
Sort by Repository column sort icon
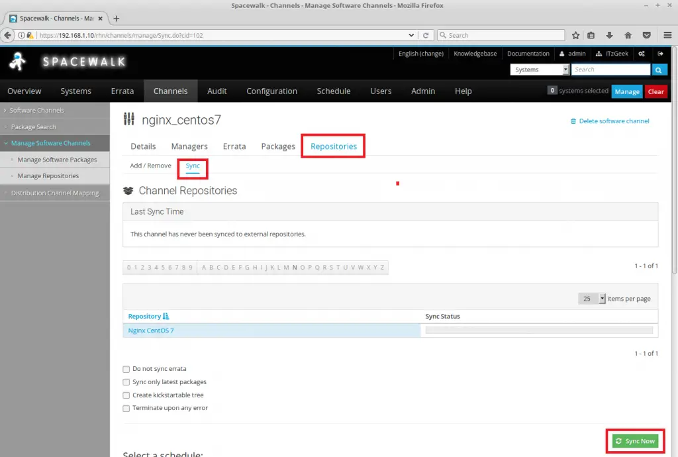pos(166,317)
